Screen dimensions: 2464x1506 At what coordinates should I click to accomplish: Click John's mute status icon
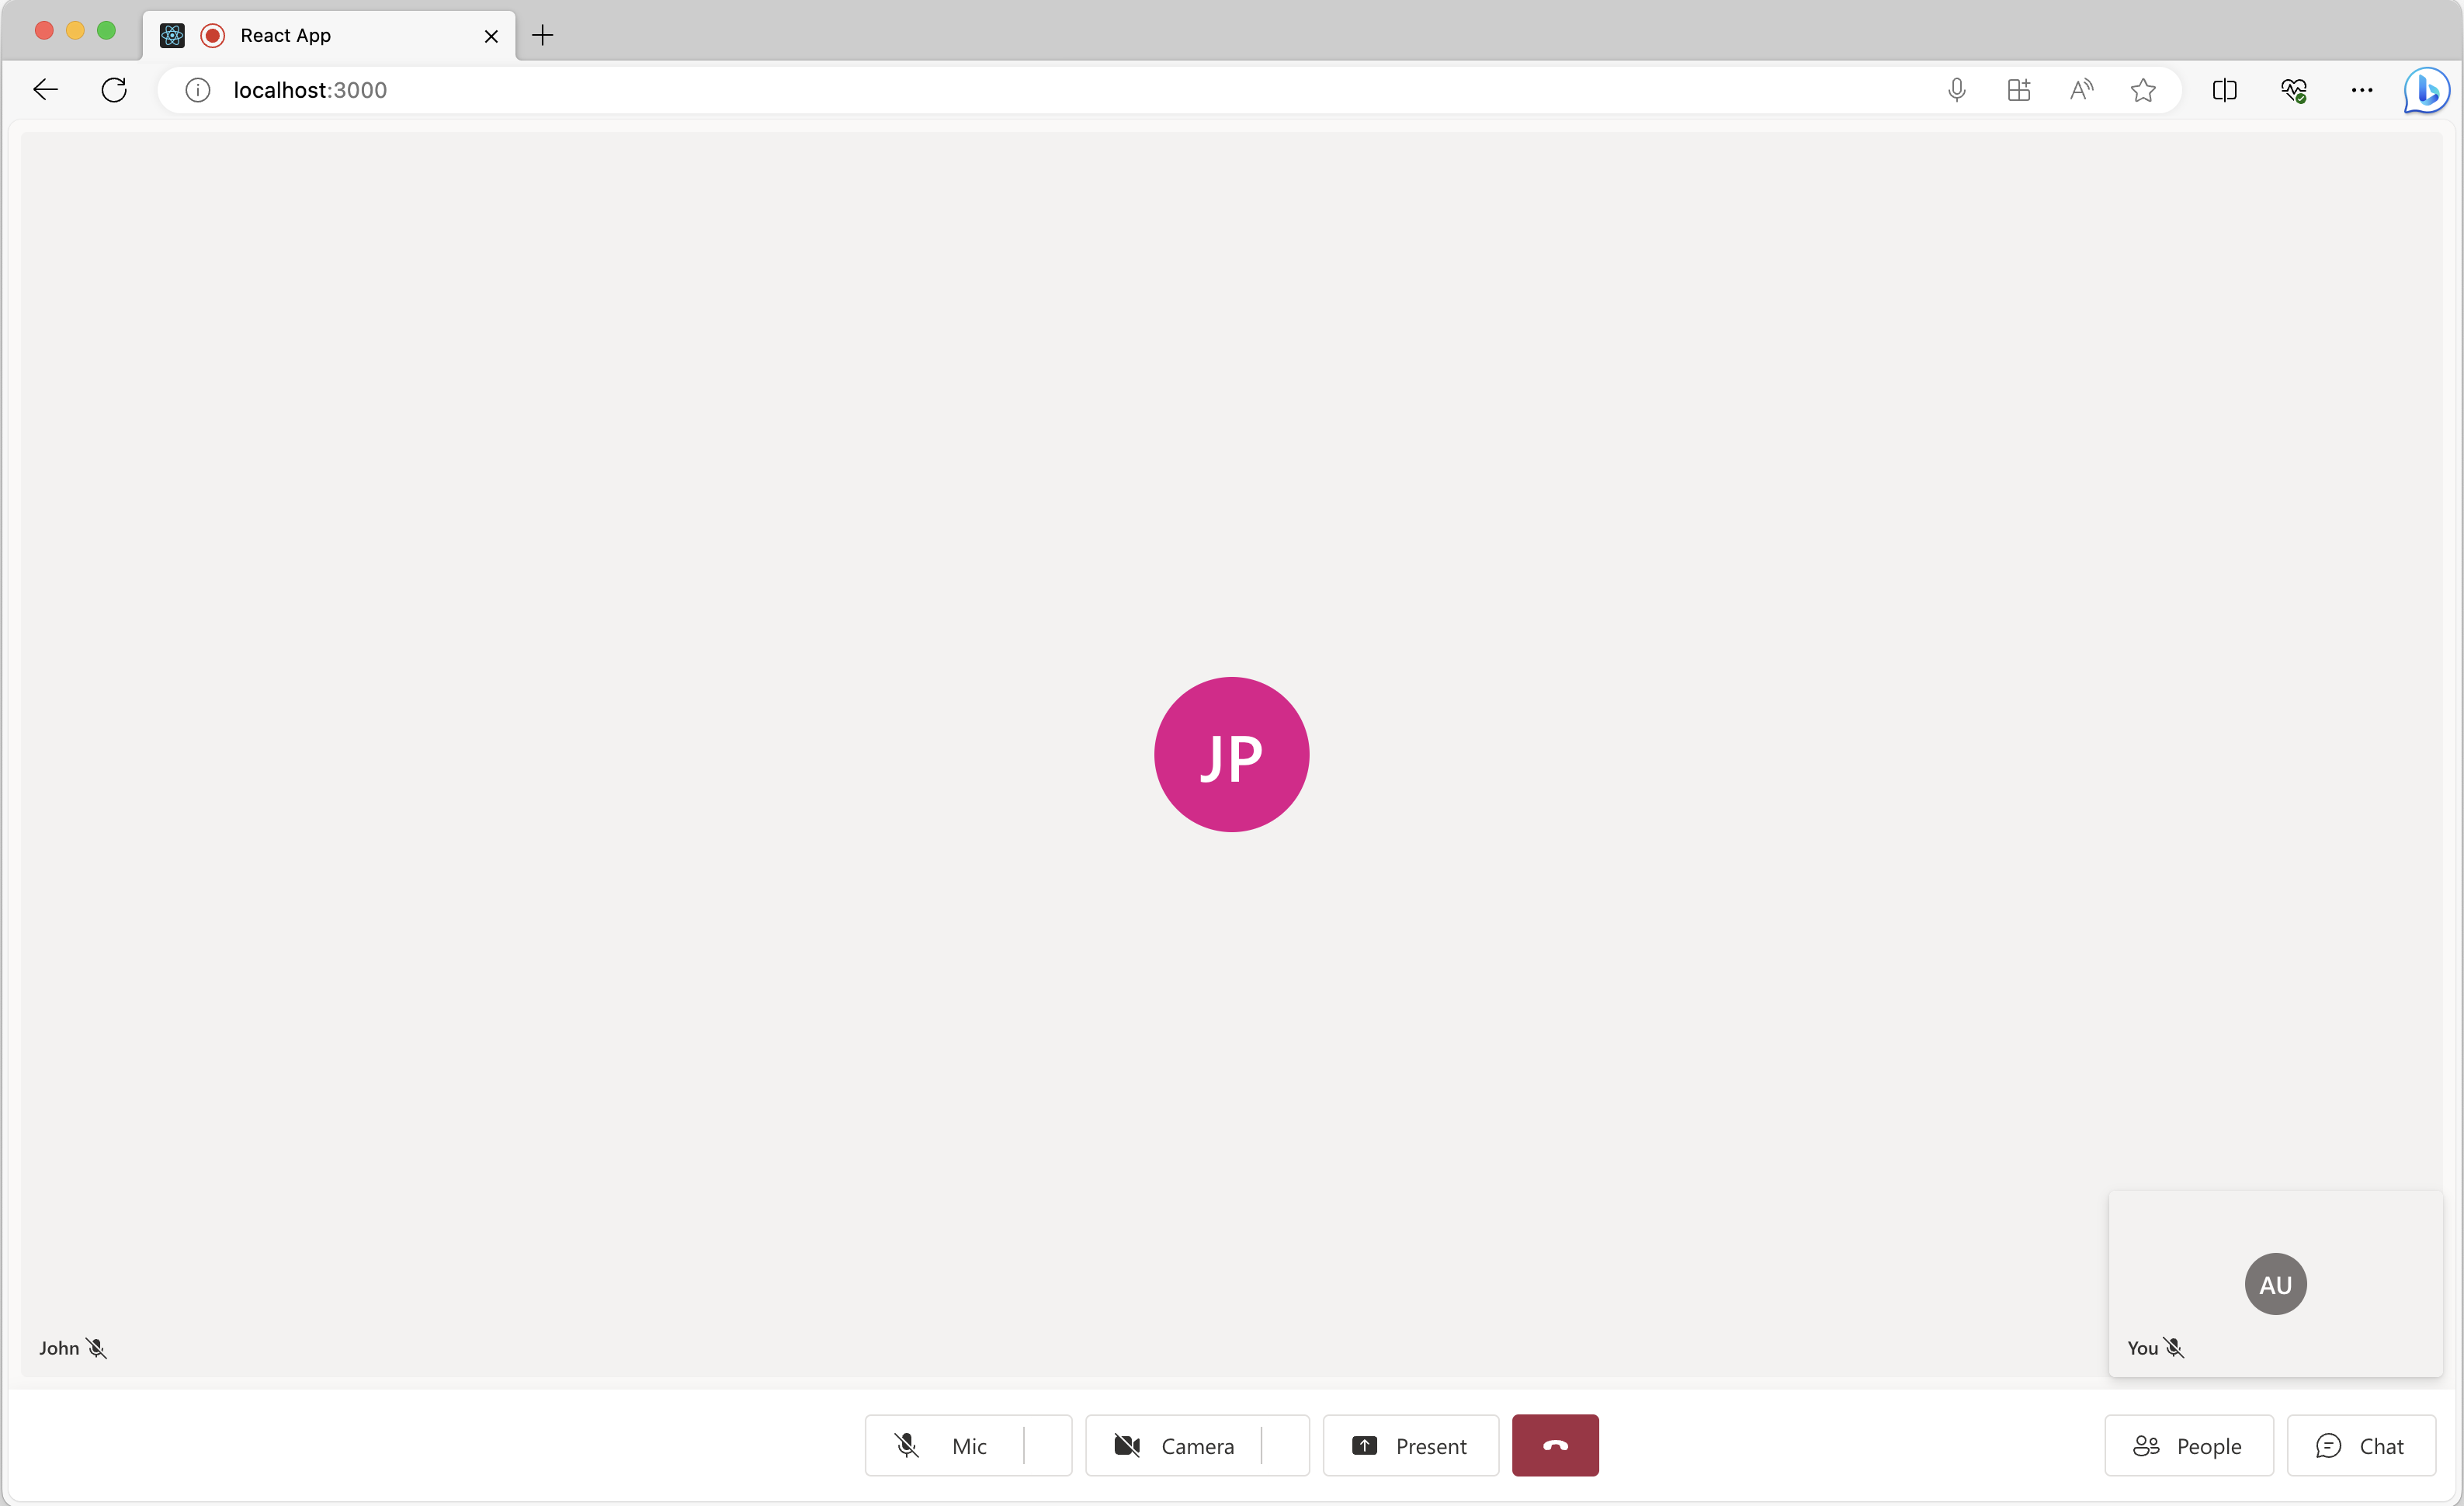(x=97, y=1348)
